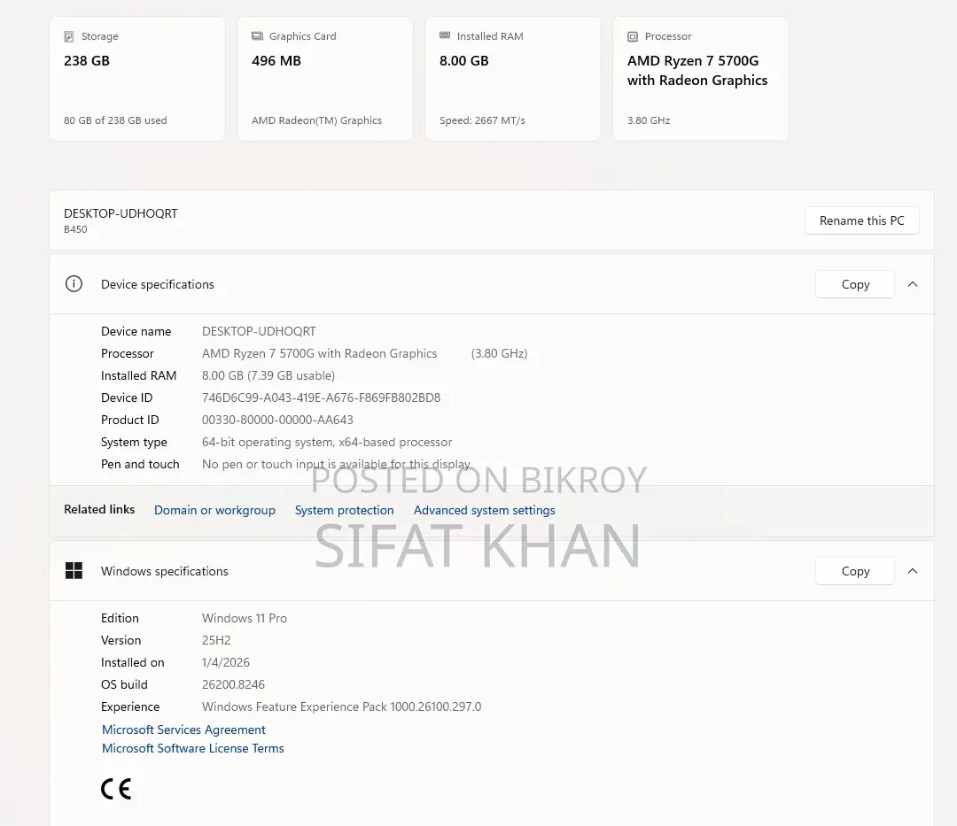Select the (3.80 GHz) processor speed text

tap(499, 353)
